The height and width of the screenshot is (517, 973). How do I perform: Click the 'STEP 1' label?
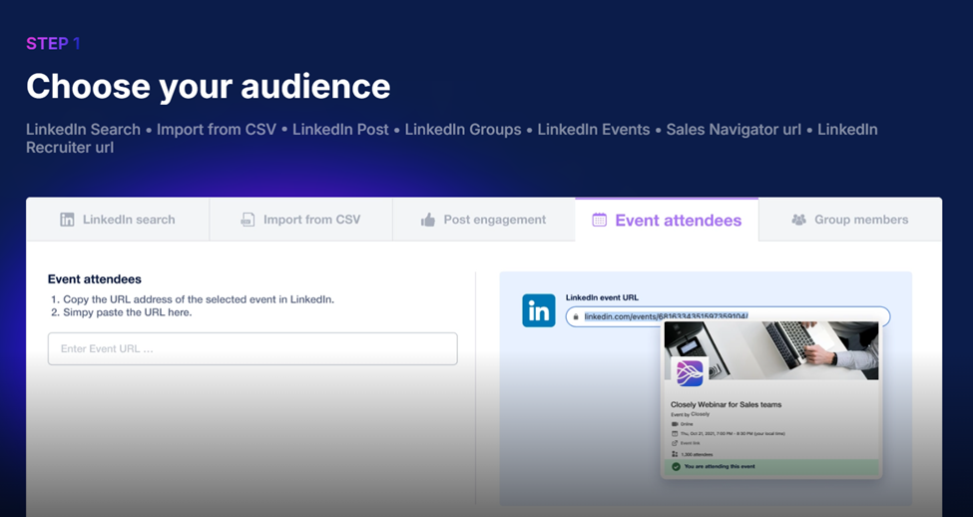53,44
